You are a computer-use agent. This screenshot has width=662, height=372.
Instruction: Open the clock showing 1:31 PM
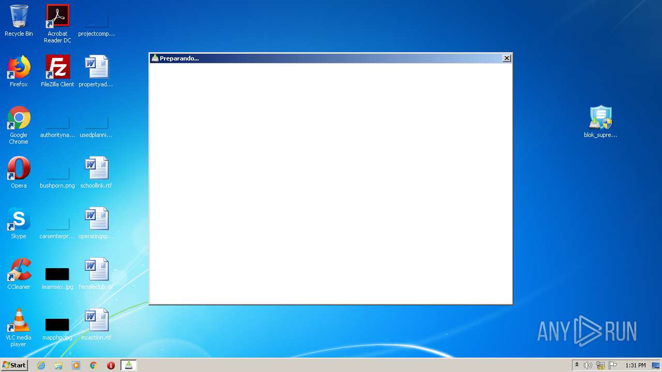point(635,365)
